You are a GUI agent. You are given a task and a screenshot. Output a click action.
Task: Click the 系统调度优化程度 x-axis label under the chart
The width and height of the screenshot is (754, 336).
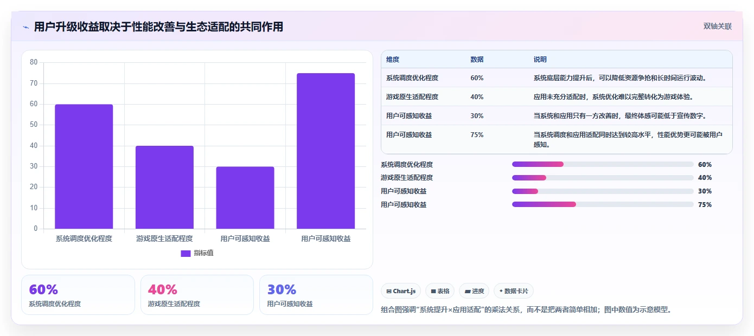click(x=84, y=238)
